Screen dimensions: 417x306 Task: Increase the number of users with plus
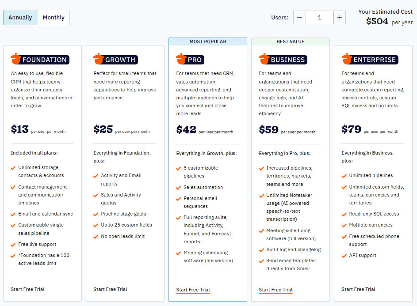pyautogui.click(x=339, y=17)
